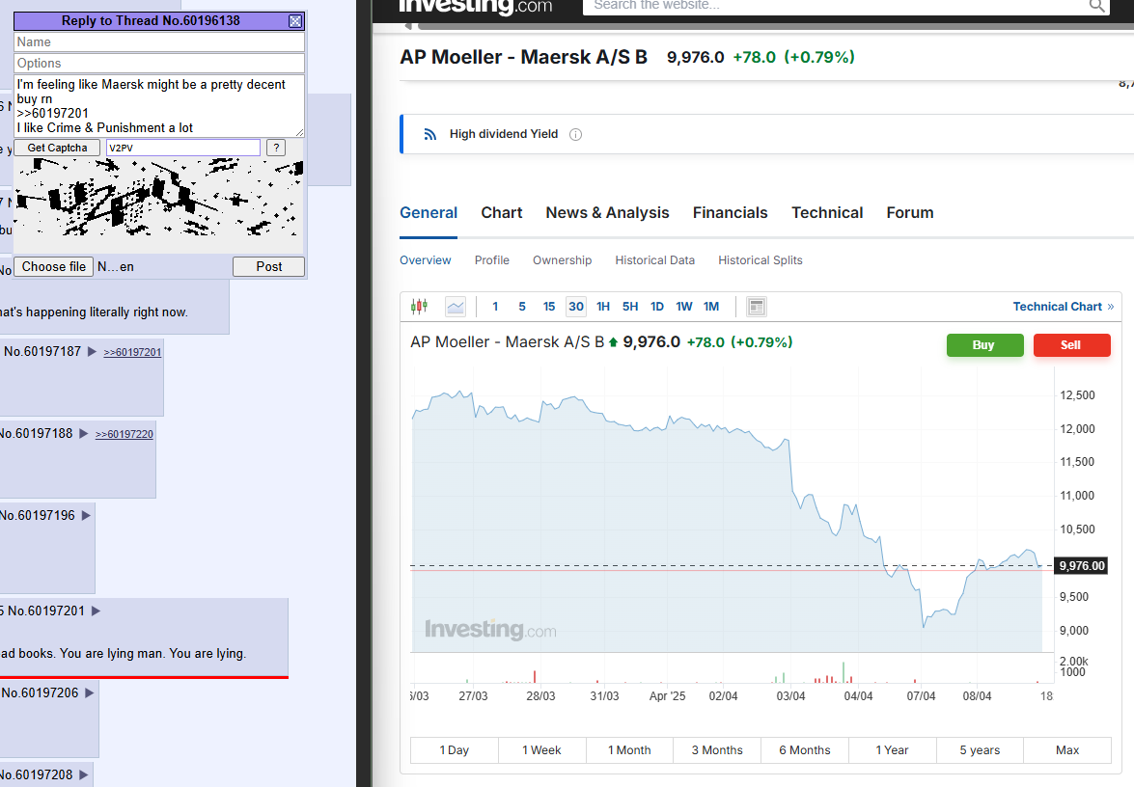The height and width of the screenshot is (787, 1134).
Task: Click the Post button
Action: 268,266
